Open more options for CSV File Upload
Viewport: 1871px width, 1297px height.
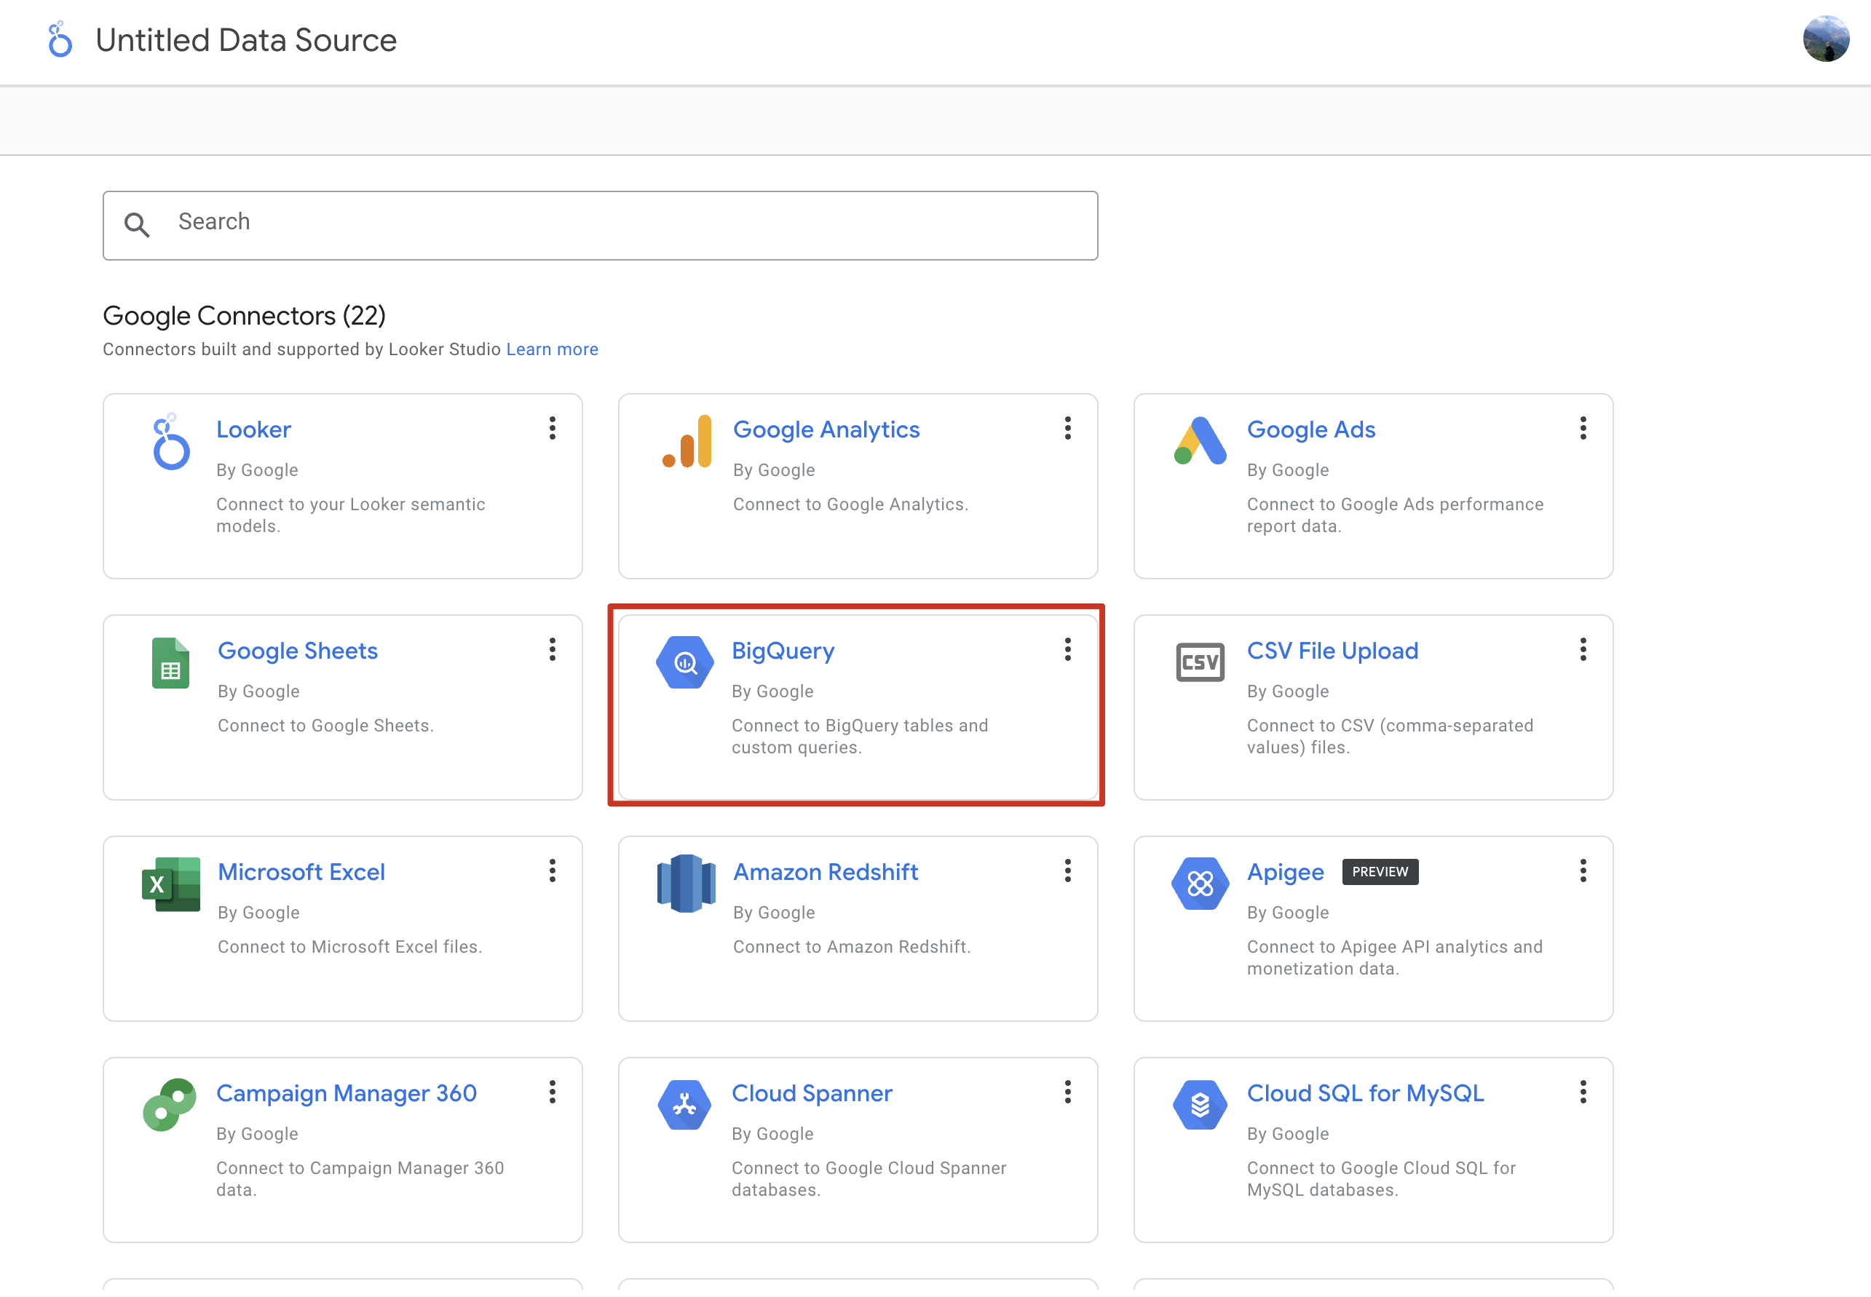(x=1583, y=649)
